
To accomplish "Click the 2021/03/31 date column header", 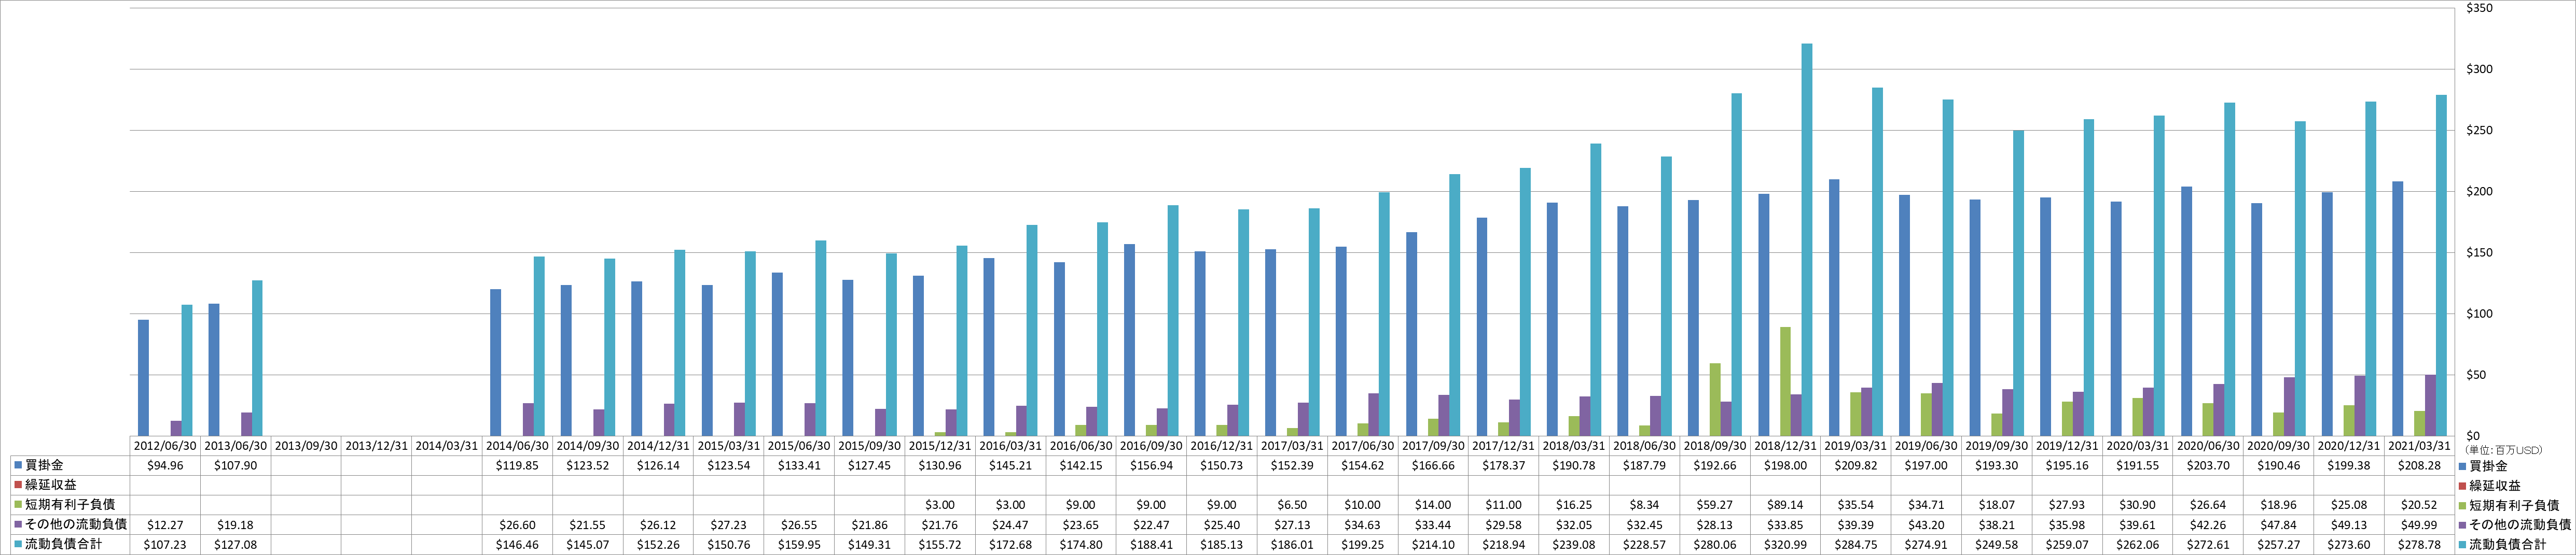I will click(2419, 446).
